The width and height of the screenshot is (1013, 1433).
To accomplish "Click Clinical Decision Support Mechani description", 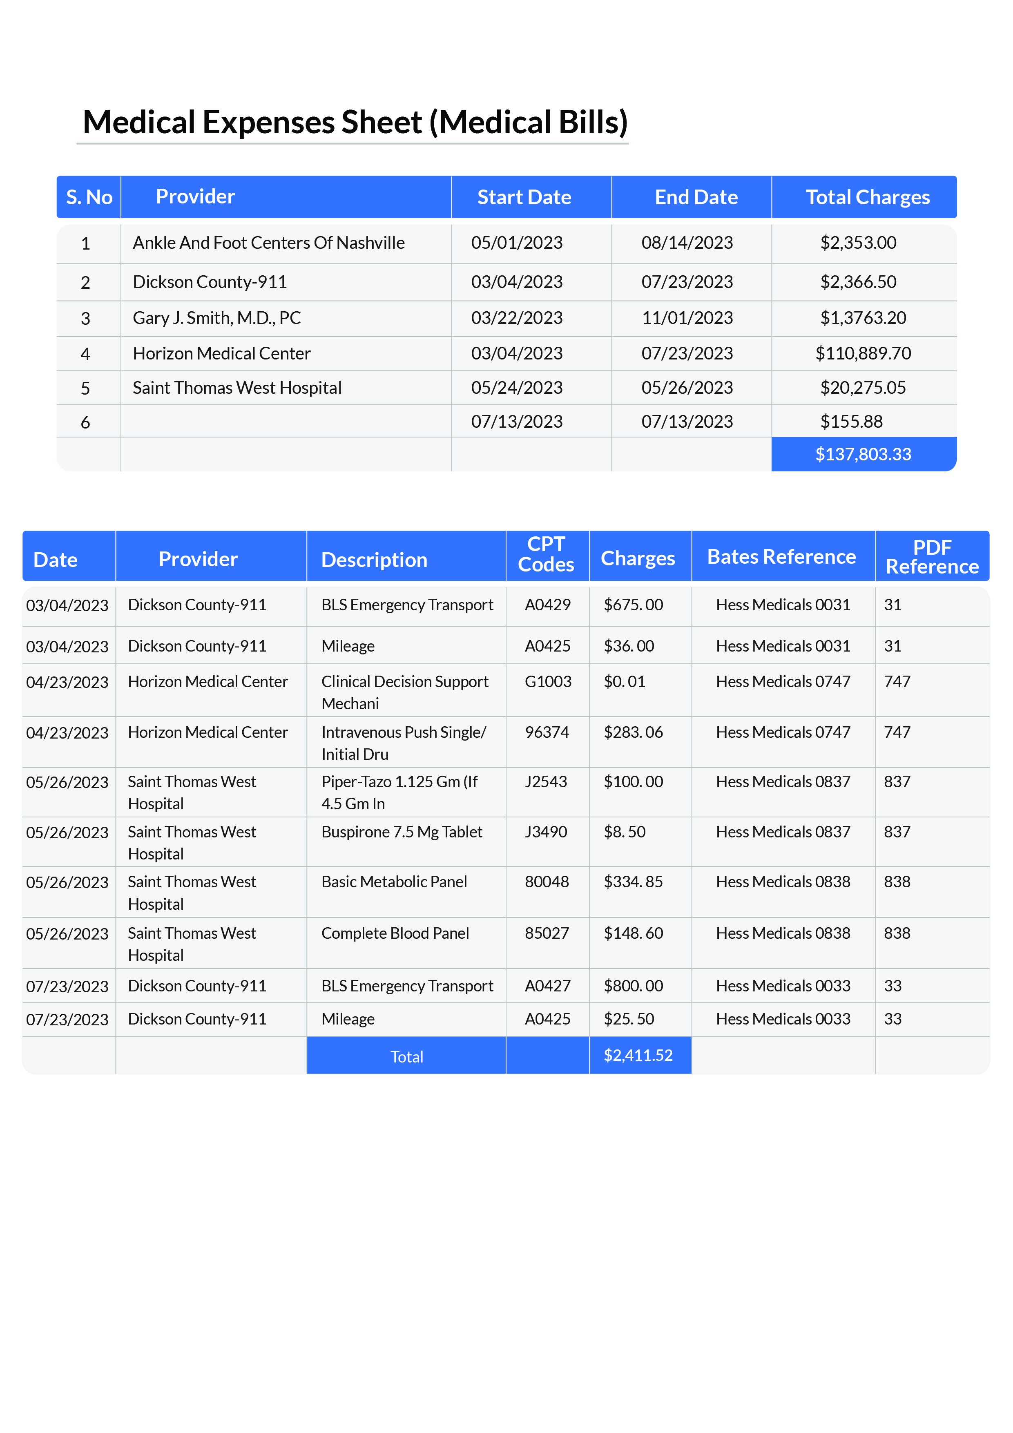I will (x=404, y=693).
